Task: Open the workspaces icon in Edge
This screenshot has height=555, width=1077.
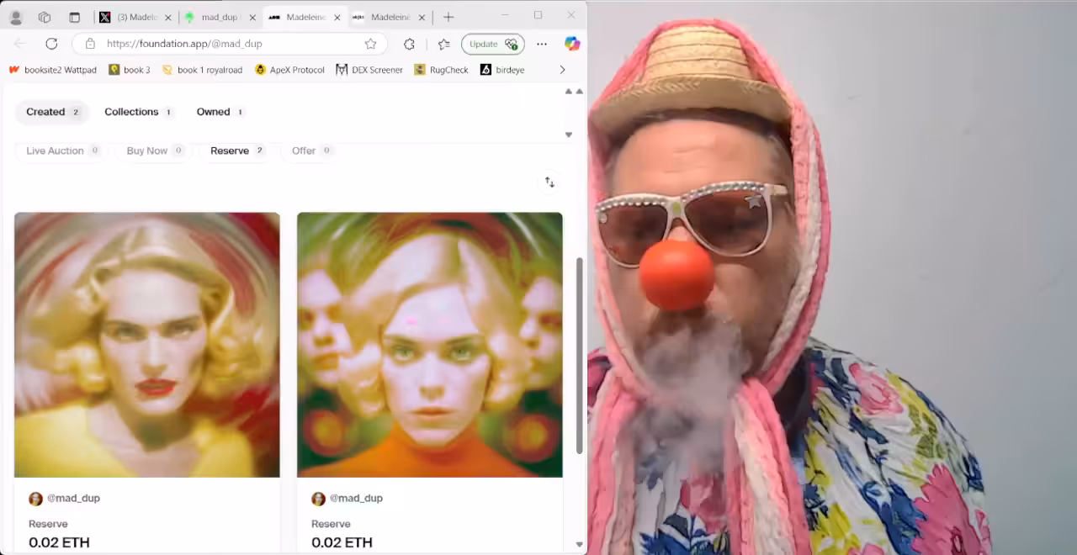Action: tap(45, 17)
